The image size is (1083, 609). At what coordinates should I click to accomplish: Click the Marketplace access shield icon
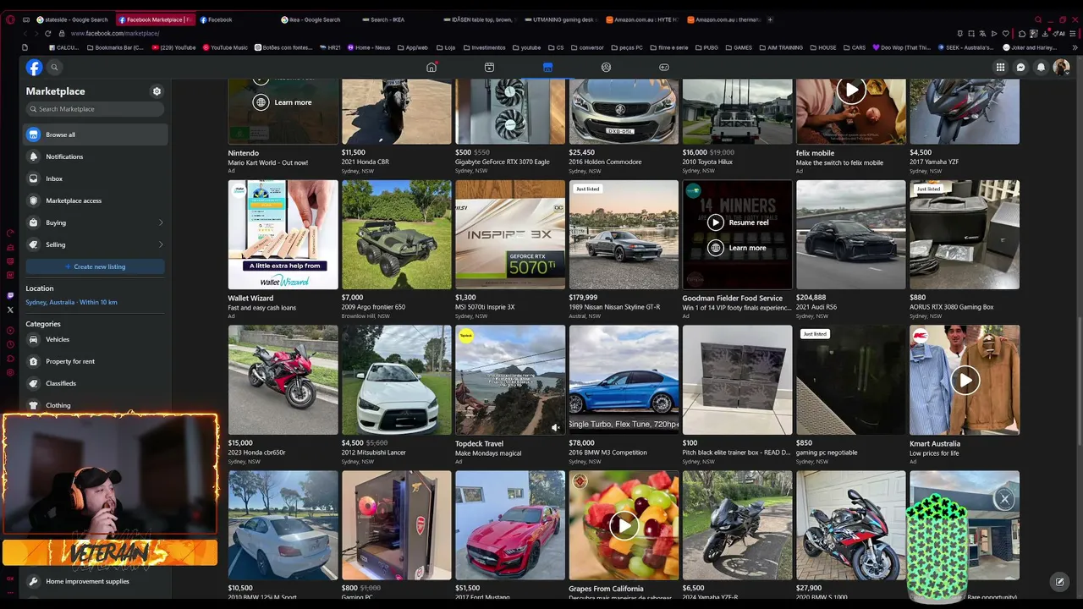[33, 200]
